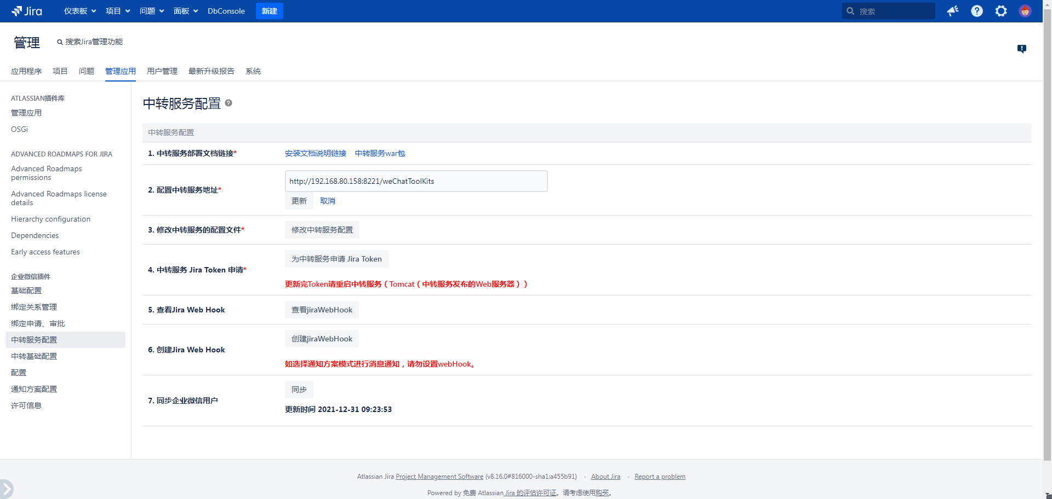1052x499 pixels.
Task: Click the 新建 button
Action: click(x=269, y=11)
